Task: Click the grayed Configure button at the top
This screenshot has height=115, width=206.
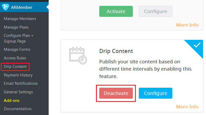Action: point(156,11)
